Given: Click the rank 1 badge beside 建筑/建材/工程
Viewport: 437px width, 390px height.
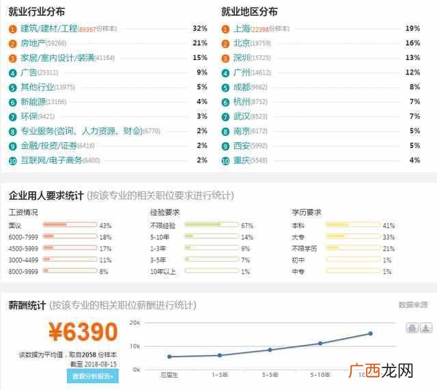Looking at the screenshot, I should coord(12,29).
